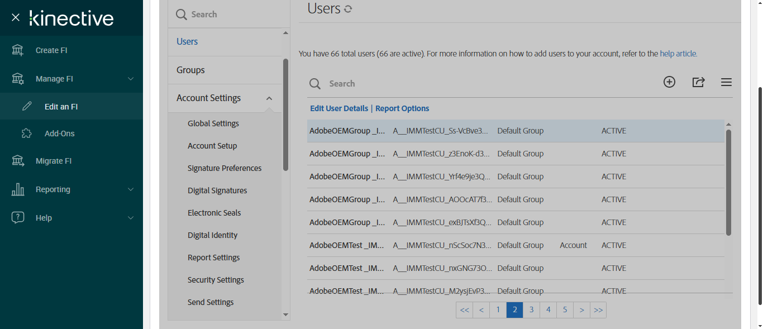
Task: Open Edit an FI menu item
Action: pos(61,107)
